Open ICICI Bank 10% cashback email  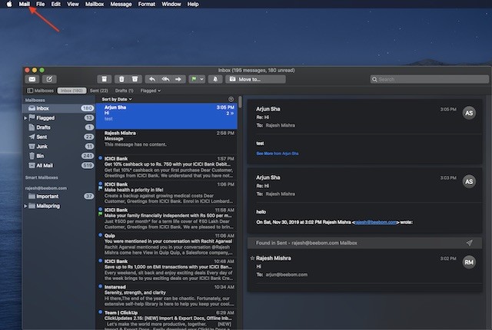167,167
